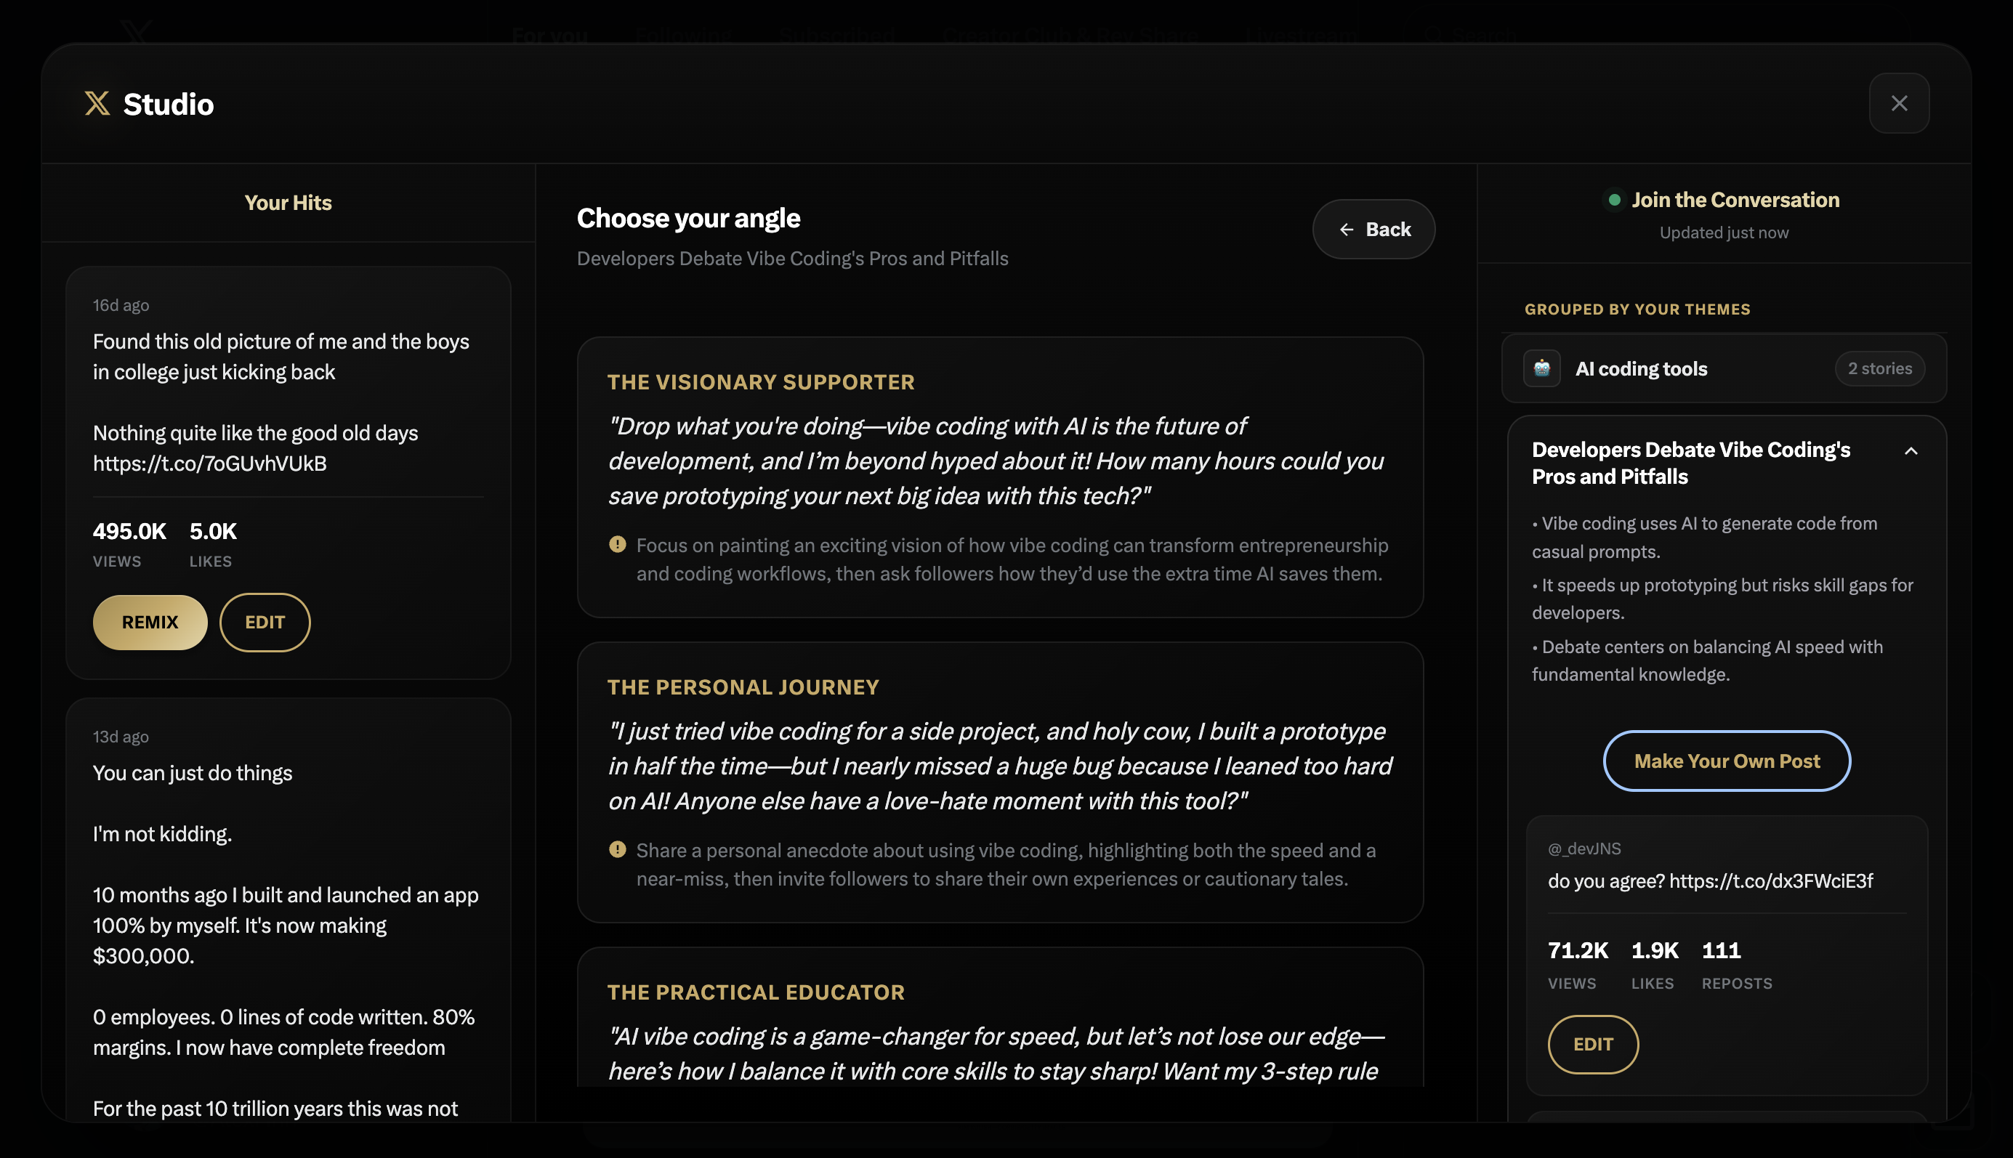The height and width of the screenshot is (1158, 2013).
Task: Open the 2 stories badge
Action: point(1879,369)
